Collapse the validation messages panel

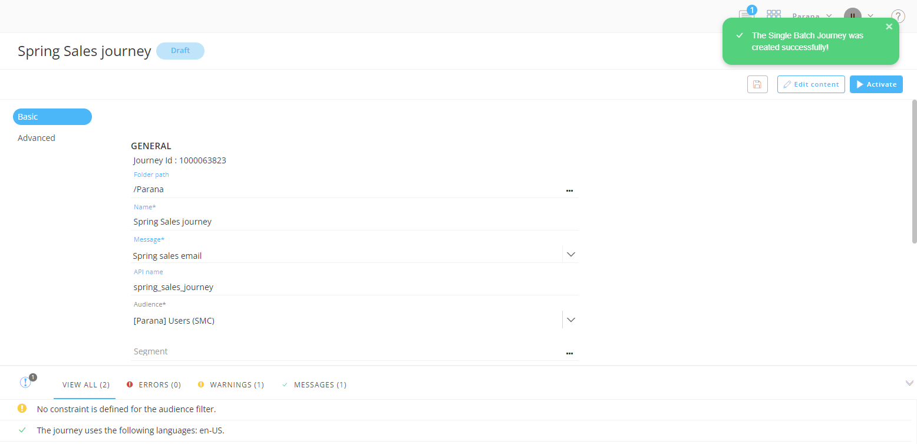tap(909, 383)
